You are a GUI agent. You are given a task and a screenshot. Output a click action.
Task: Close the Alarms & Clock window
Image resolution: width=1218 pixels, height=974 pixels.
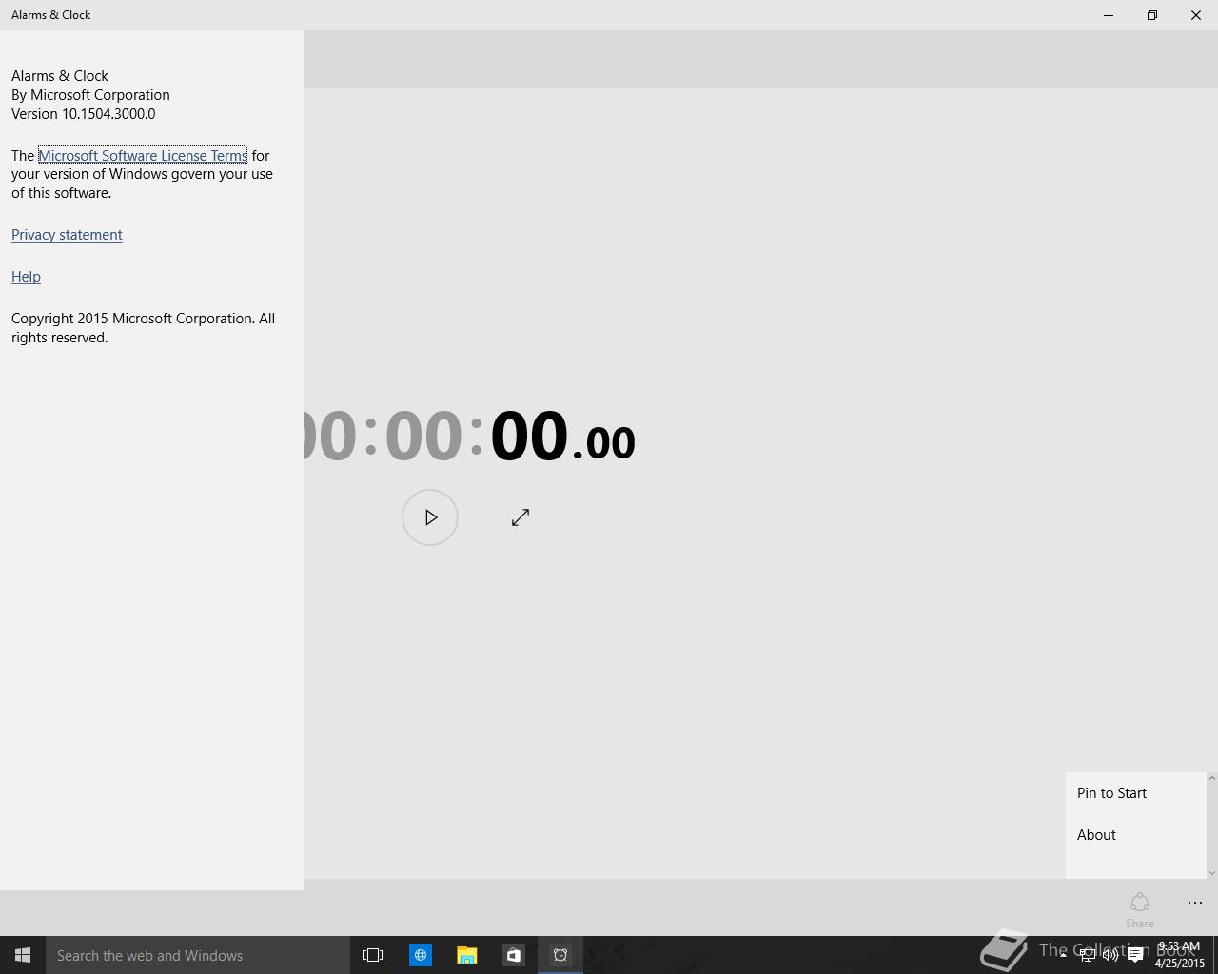coord(1196,15)
